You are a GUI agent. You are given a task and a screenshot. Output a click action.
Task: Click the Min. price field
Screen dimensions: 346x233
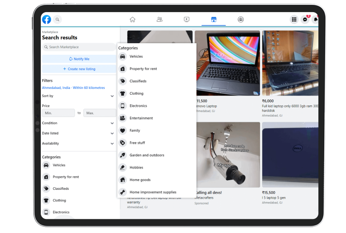point(58,113)
